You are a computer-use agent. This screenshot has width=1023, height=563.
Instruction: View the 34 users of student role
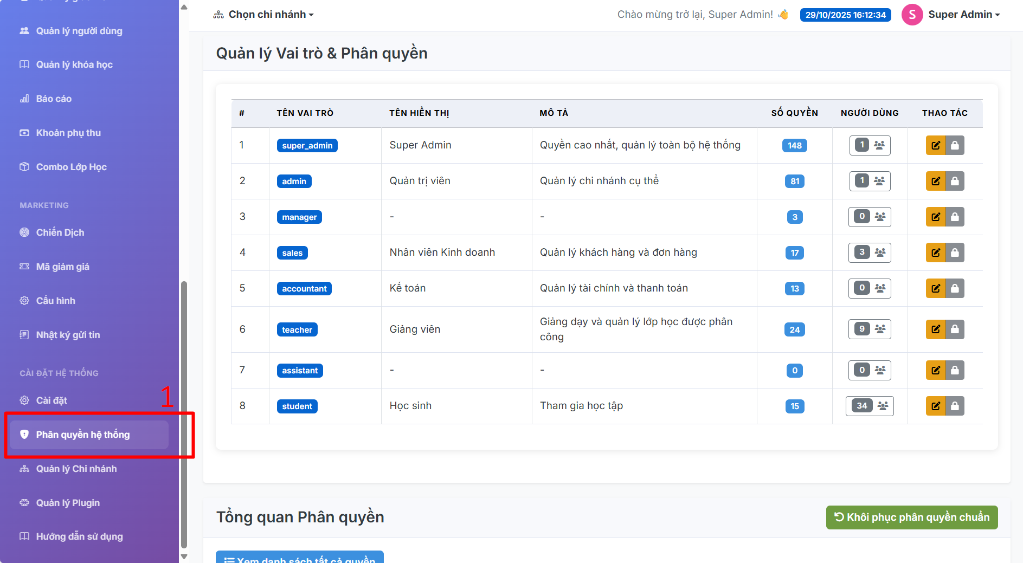[870, 406]
